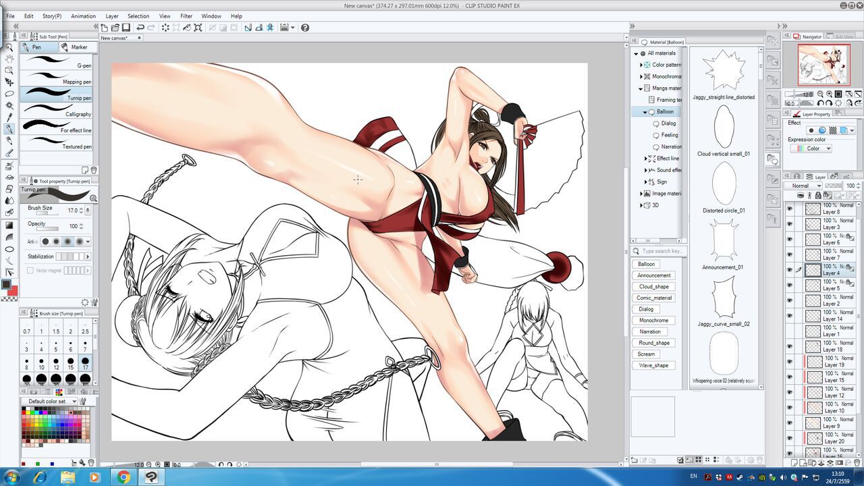The height and width of the screenshot is (486, 864).
Task: Click the Help question mark icon
Action: [x=305, y=28]
